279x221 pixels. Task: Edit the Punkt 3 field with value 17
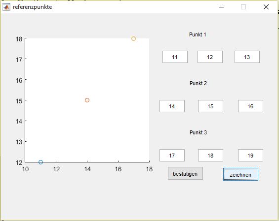tap(172, 156)
